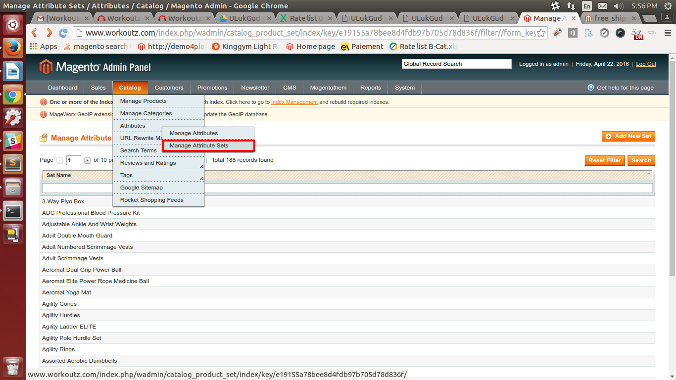Click the VWO extension icon

pyautogui.click(x=652, y=33)
